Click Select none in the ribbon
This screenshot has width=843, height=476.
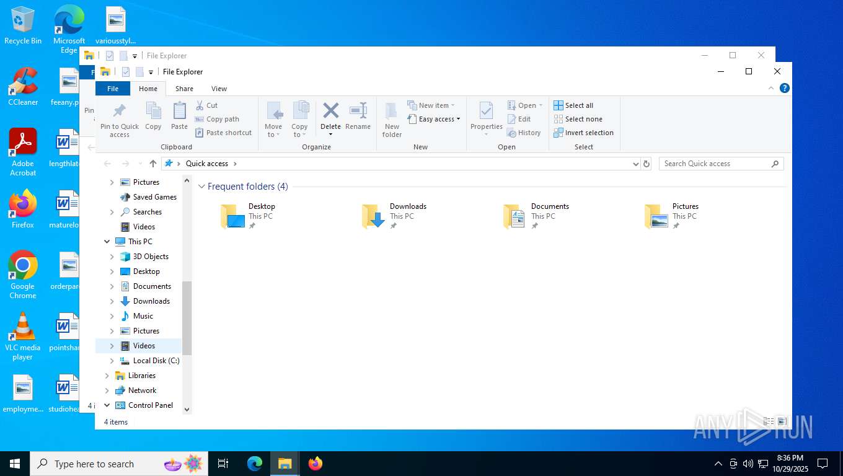pos(578,119)
